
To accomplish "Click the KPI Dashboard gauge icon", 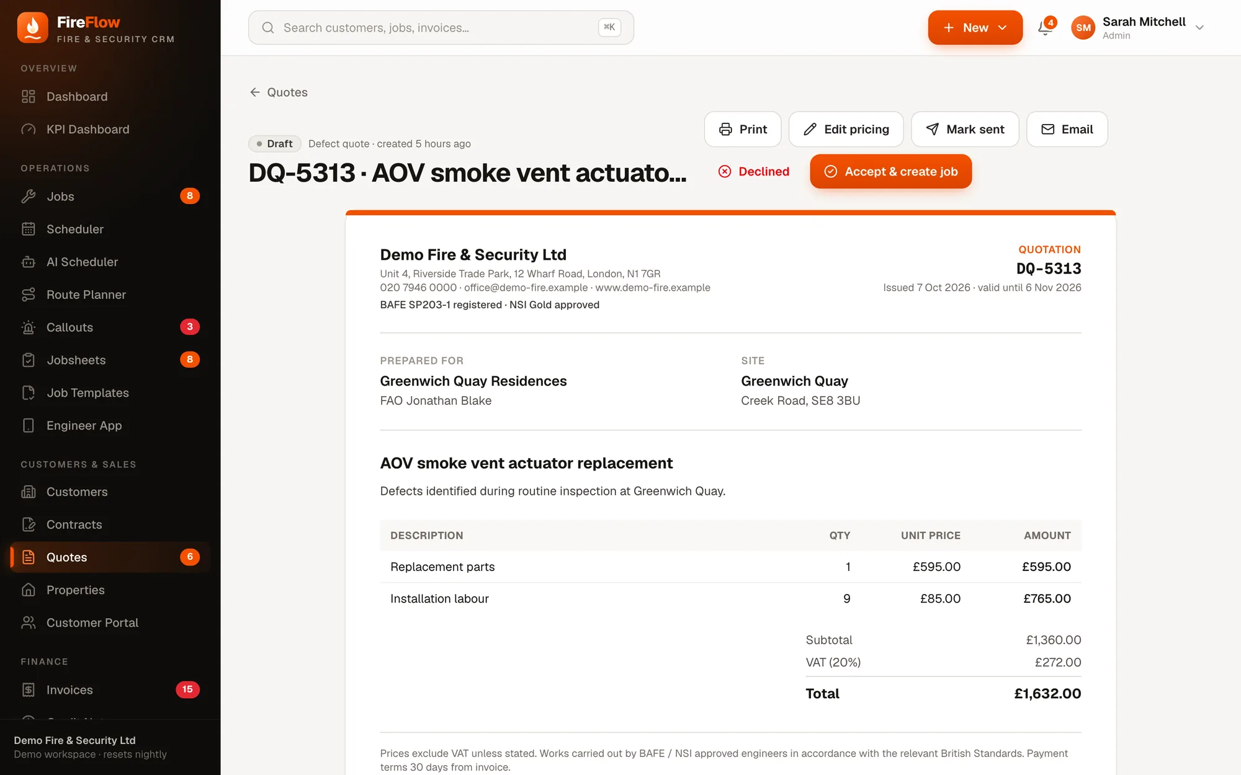I will 29,130.
